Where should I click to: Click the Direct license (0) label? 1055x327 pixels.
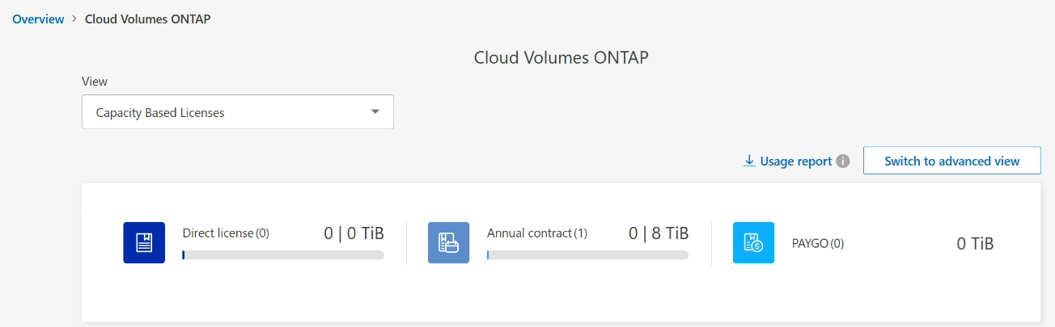(226, 233)
